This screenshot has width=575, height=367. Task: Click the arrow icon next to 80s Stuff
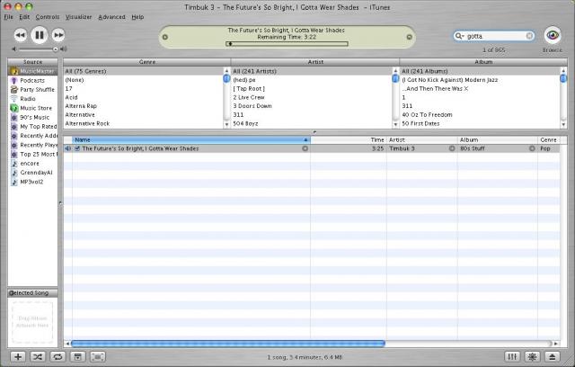pyautogui.click(x=532, y=148)
